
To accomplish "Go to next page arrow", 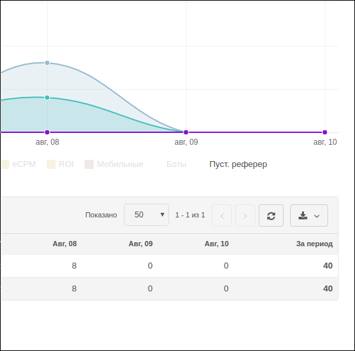I will click(x=245, y=215).
